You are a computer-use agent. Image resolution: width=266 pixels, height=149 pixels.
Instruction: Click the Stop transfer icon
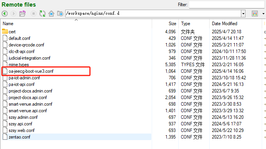34,14
